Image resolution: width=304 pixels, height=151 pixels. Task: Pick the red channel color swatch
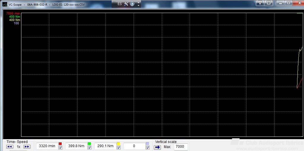click(60, 144)
